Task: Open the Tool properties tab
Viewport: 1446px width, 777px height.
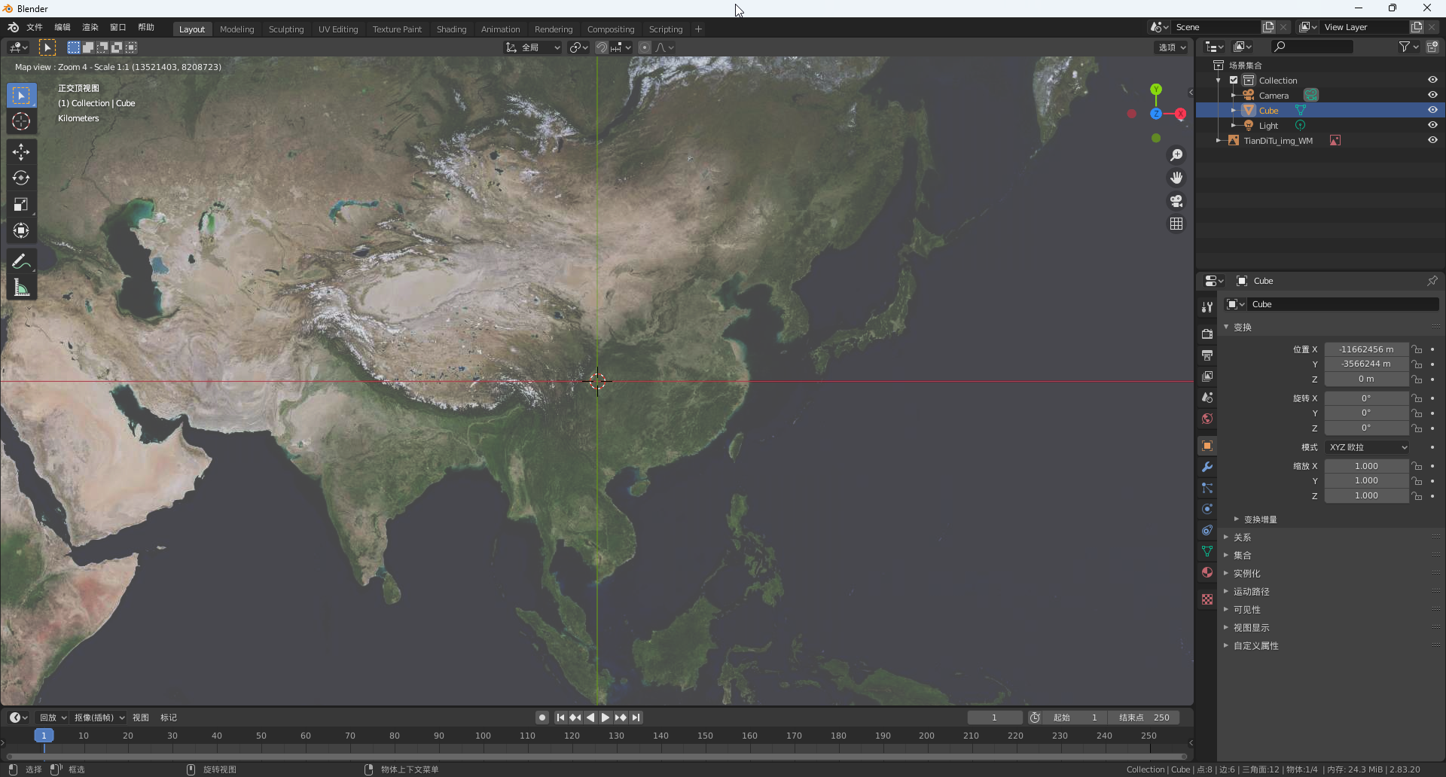Action: pyautogui.click(x=1207, y=307)
